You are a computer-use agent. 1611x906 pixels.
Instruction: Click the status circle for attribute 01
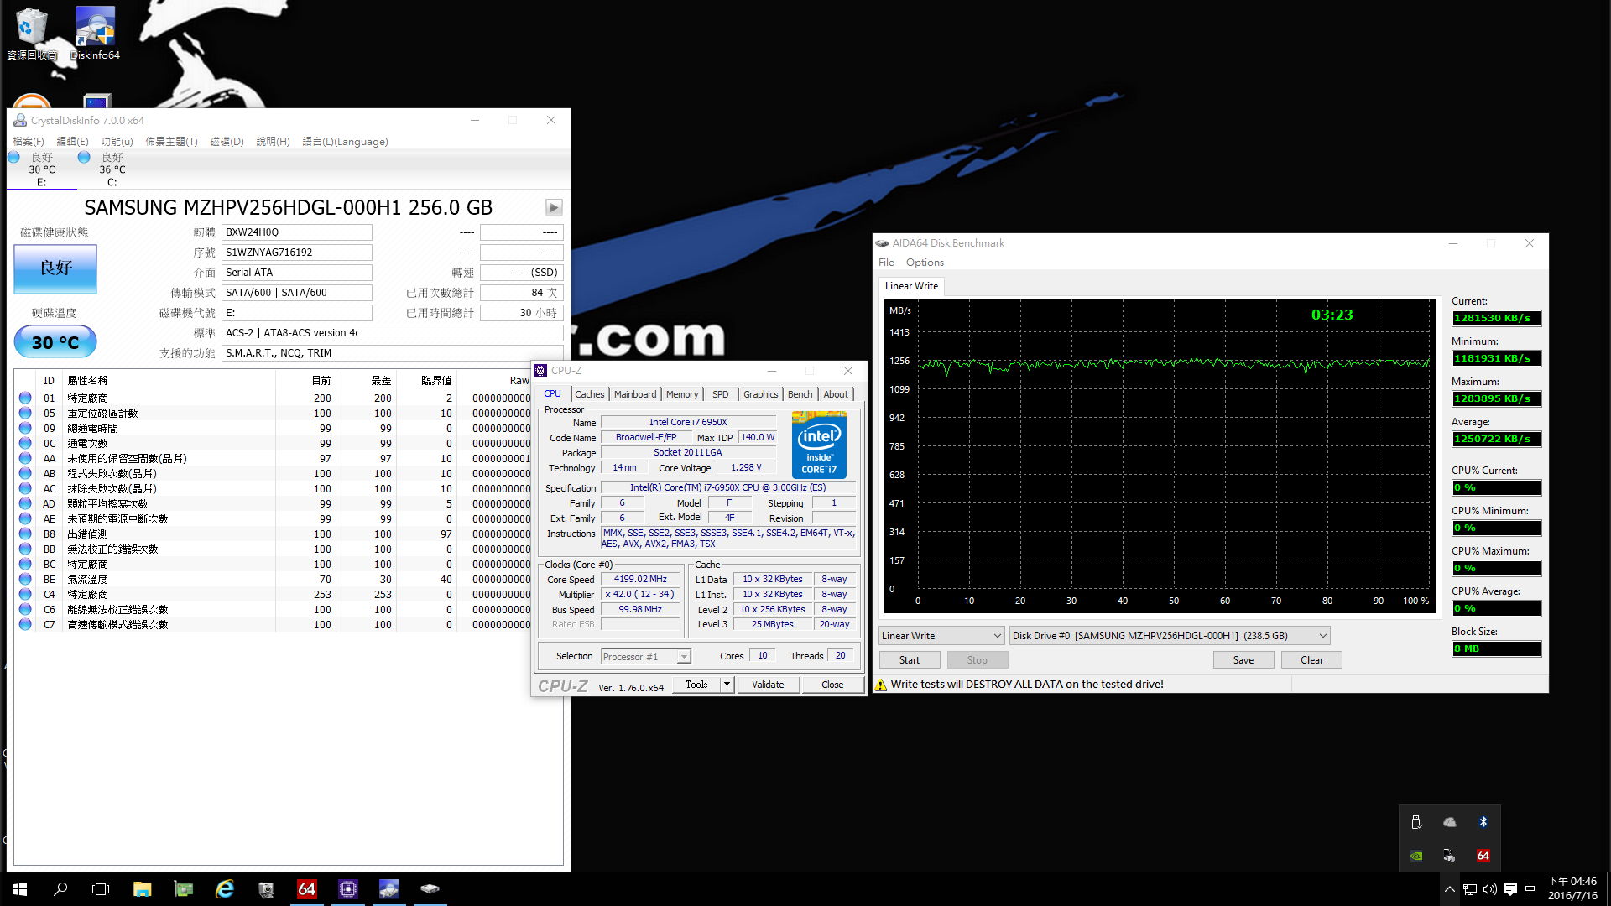point(25,398)
